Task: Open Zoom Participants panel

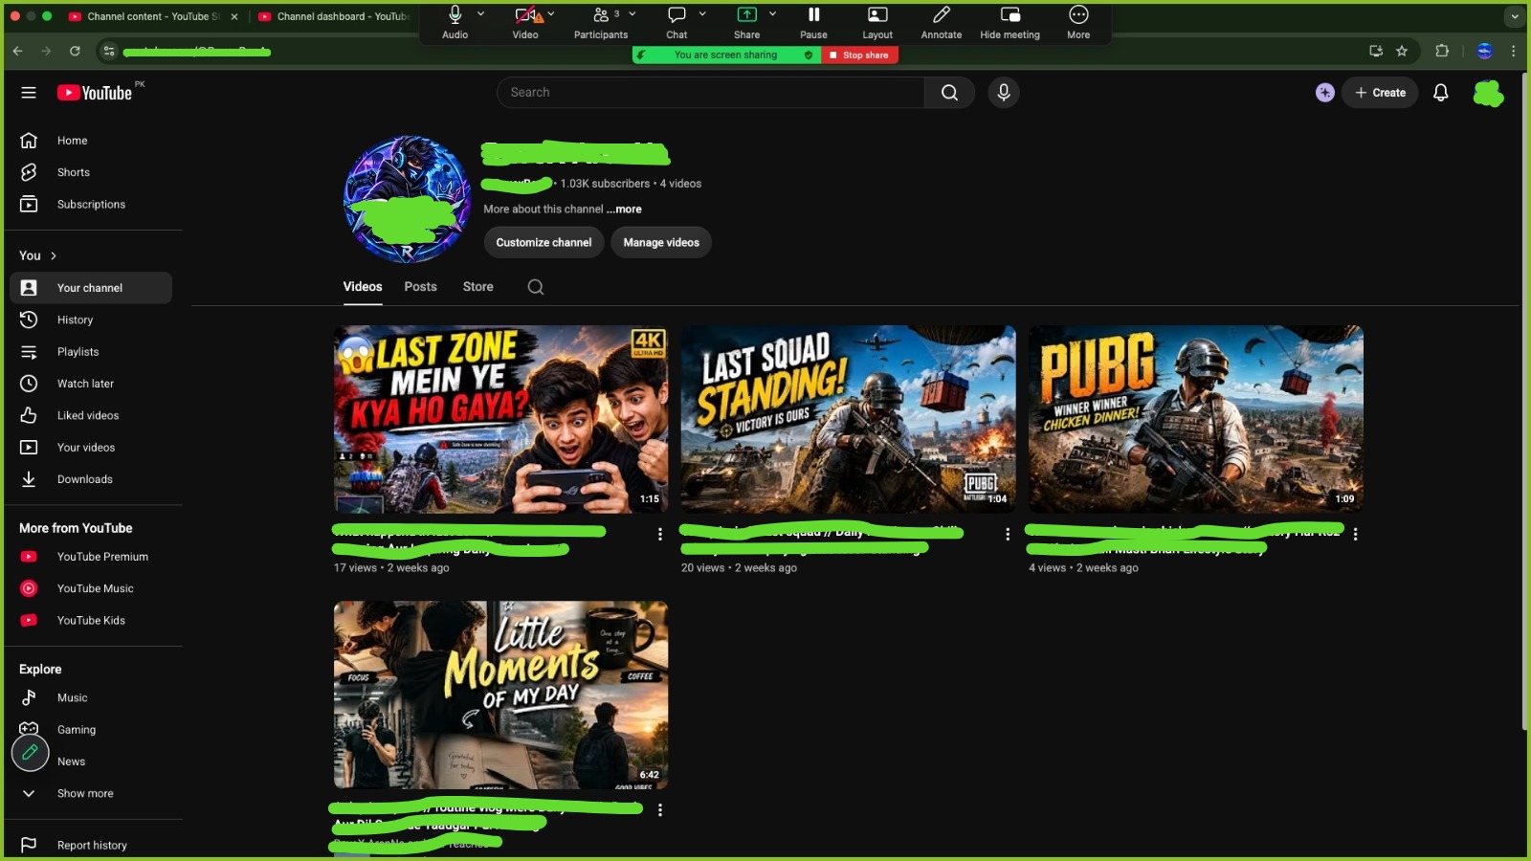Action: point(601,22)
